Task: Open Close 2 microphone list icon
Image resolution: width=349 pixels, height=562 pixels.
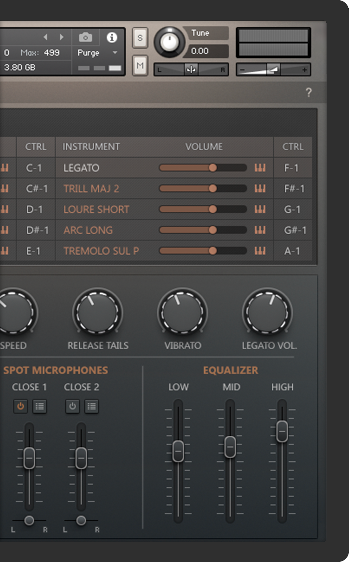Action: click(92, 406)
